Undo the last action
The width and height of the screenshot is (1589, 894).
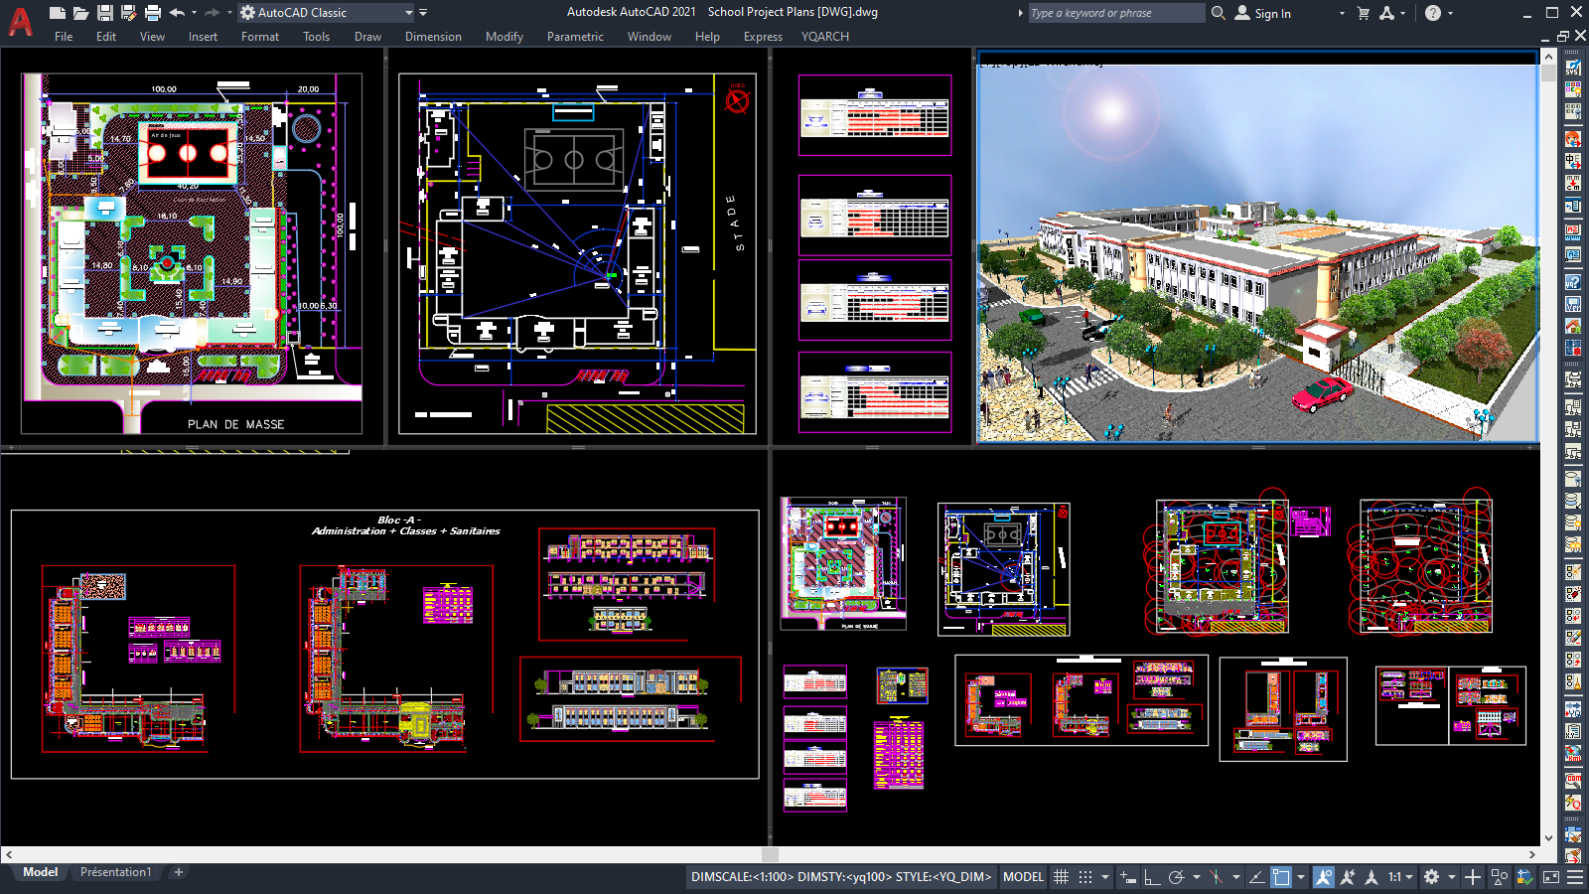pos(177,12)
